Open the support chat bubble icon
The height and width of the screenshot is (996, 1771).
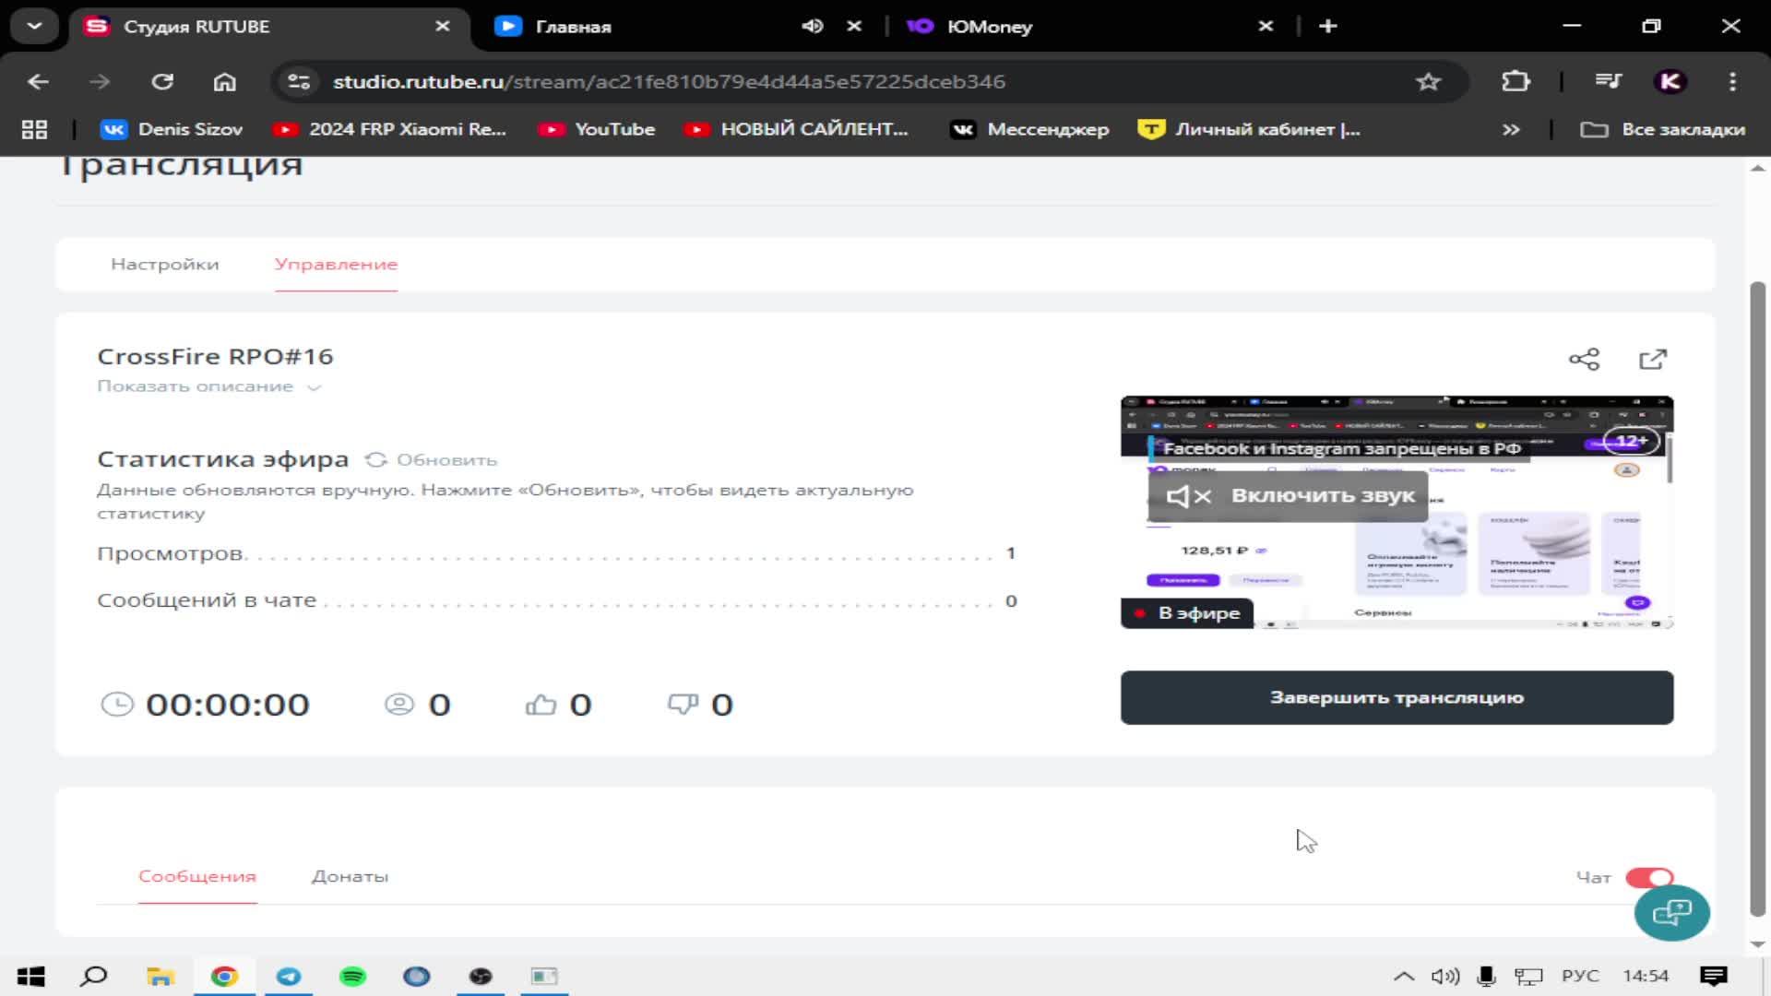coord(1671,913)
